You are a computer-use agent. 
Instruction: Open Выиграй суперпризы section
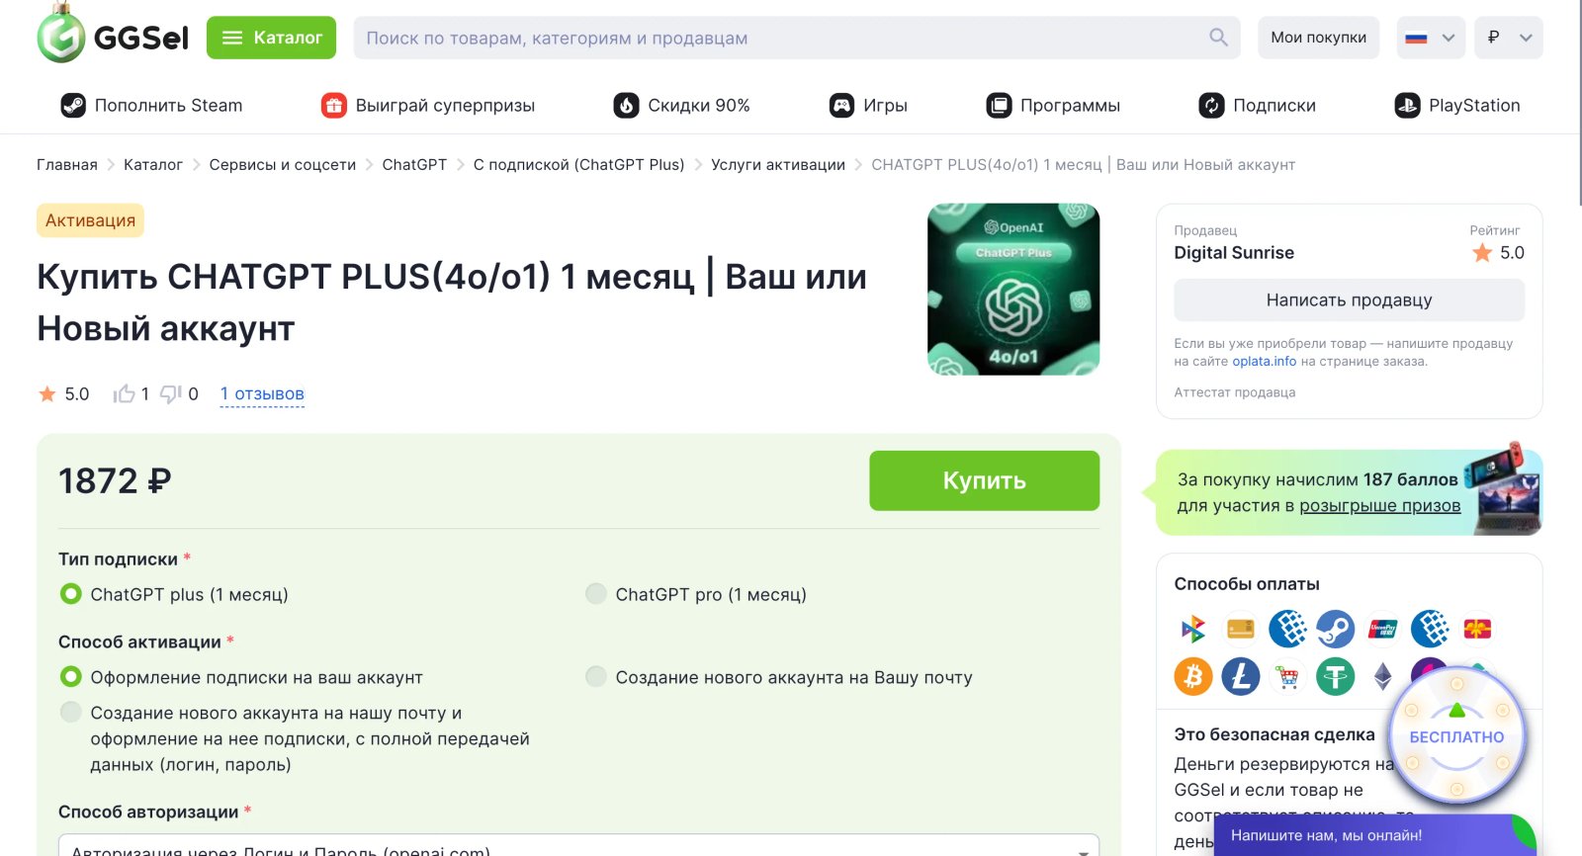428,106
